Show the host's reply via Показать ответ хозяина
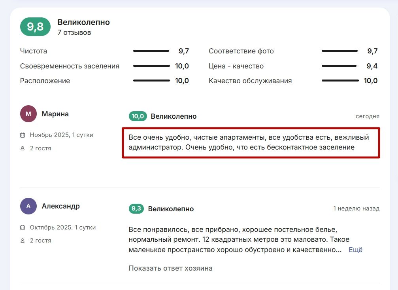Image resolution: width=398 pixels, height=290 pixels. click(x=170, y=268)
